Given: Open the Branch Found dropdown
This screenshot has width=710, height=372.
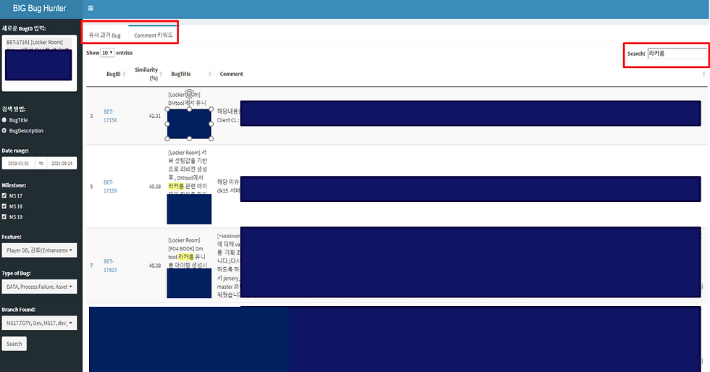Looking at the screenshot, I should [39, 323].
